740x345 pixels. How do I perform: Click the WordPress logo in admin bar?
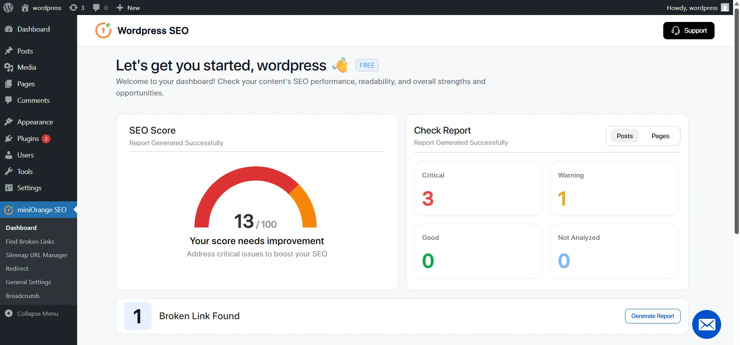coord(8,7)
